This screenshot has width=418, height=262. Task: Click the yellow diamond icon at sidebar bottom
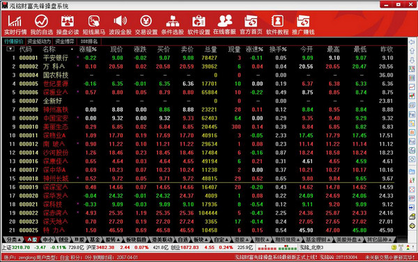(412, 226)
